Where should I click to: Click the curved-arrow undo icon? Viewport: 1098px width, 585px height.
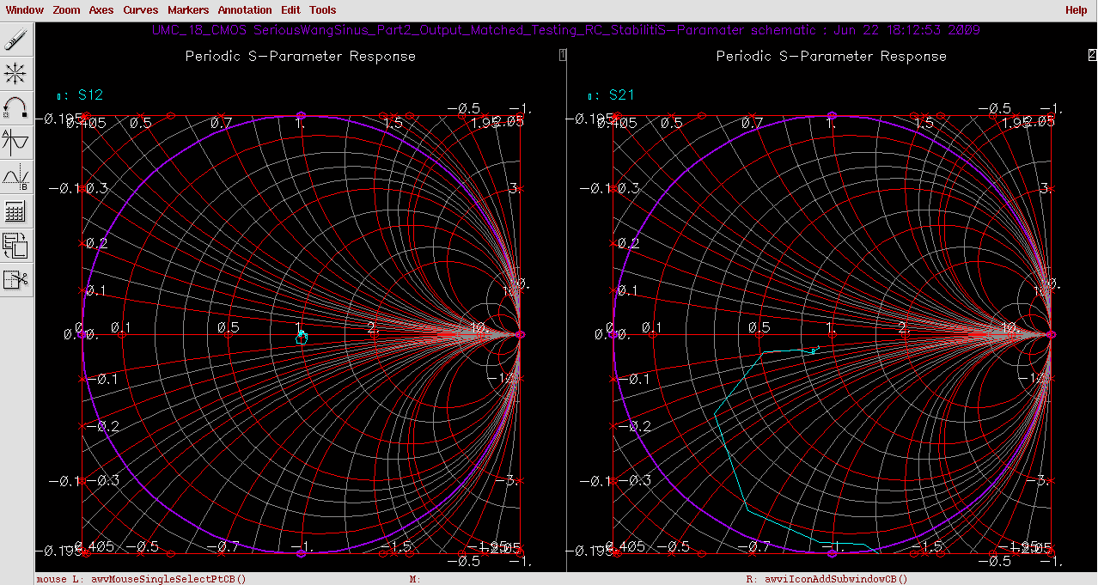pos(15,108)
